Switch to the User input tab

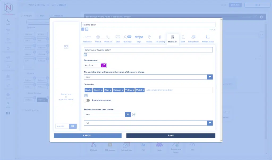click(127, 37)
